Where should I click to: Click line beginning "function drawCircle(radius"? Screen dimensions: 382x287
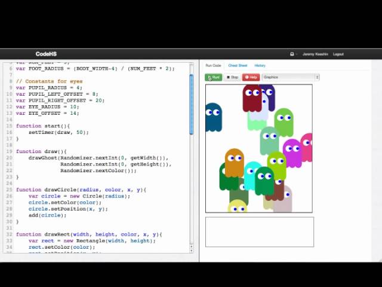coord(81,190)
